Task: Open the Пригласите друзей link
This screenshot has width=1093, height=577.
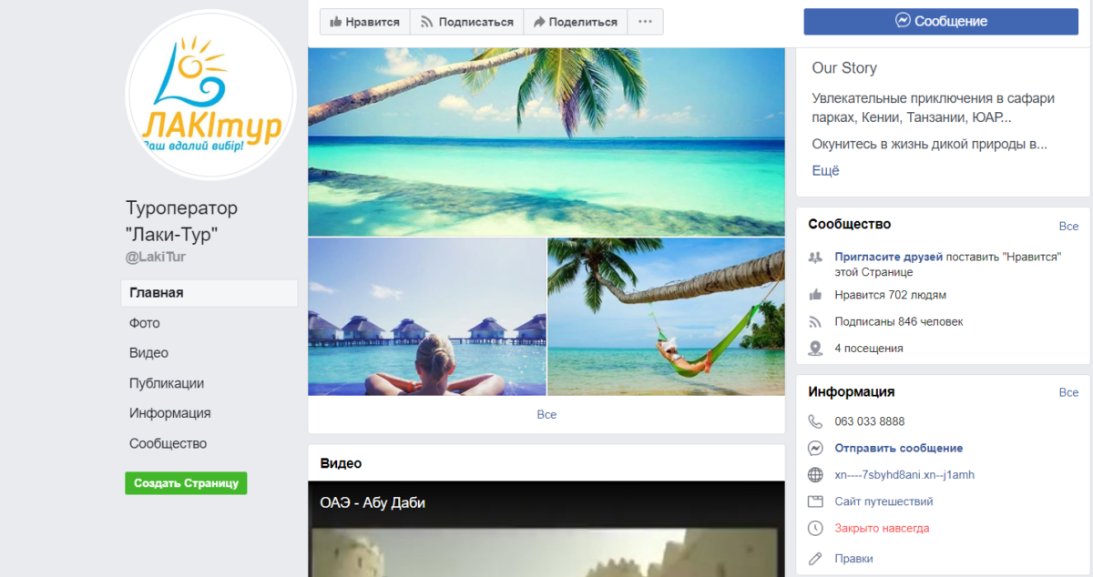Action: pos(888,258)
